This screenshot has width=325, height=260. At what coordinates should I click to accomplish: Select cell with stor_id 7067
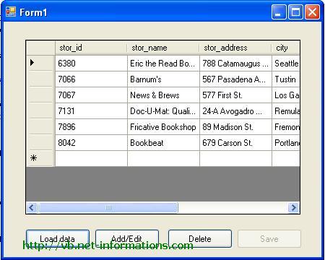(91, 95)
